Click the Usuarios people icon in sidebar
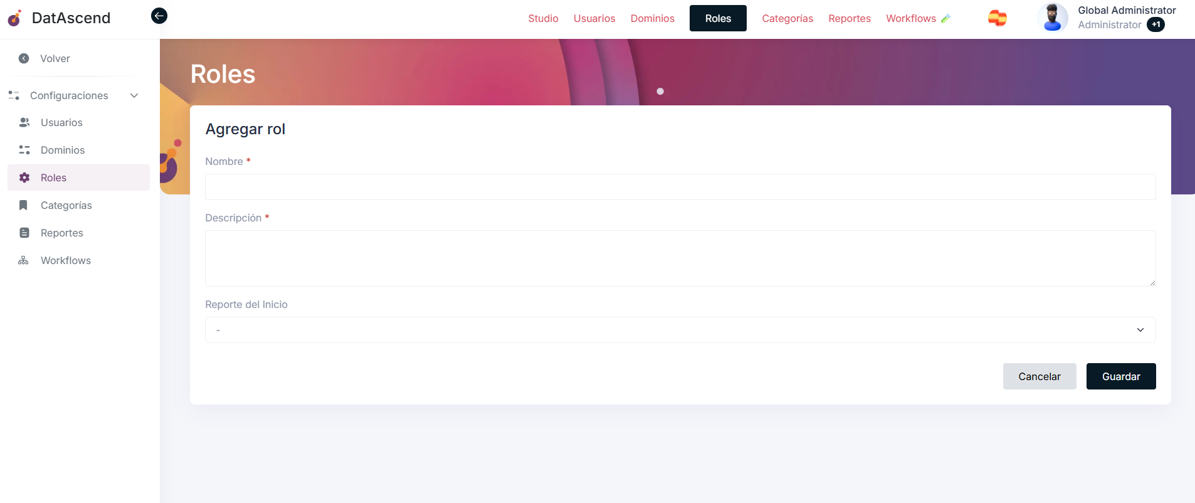The image size is (1195, 503). tap(24, 122)
